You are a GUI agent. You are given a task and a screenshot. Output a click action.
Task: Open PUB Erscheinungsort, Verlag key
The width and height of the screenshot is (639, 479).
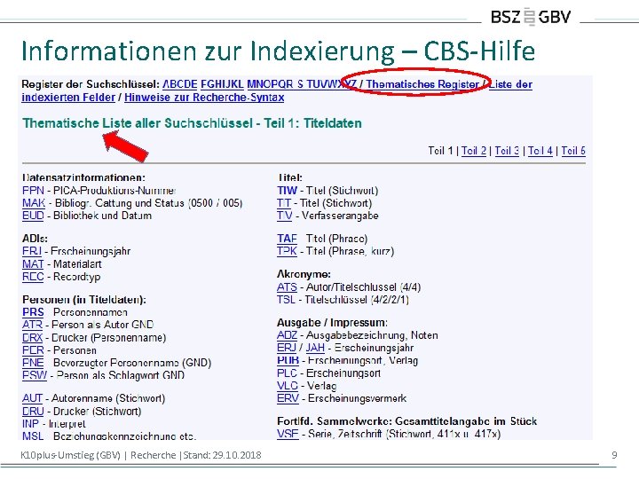coord(288,360)
